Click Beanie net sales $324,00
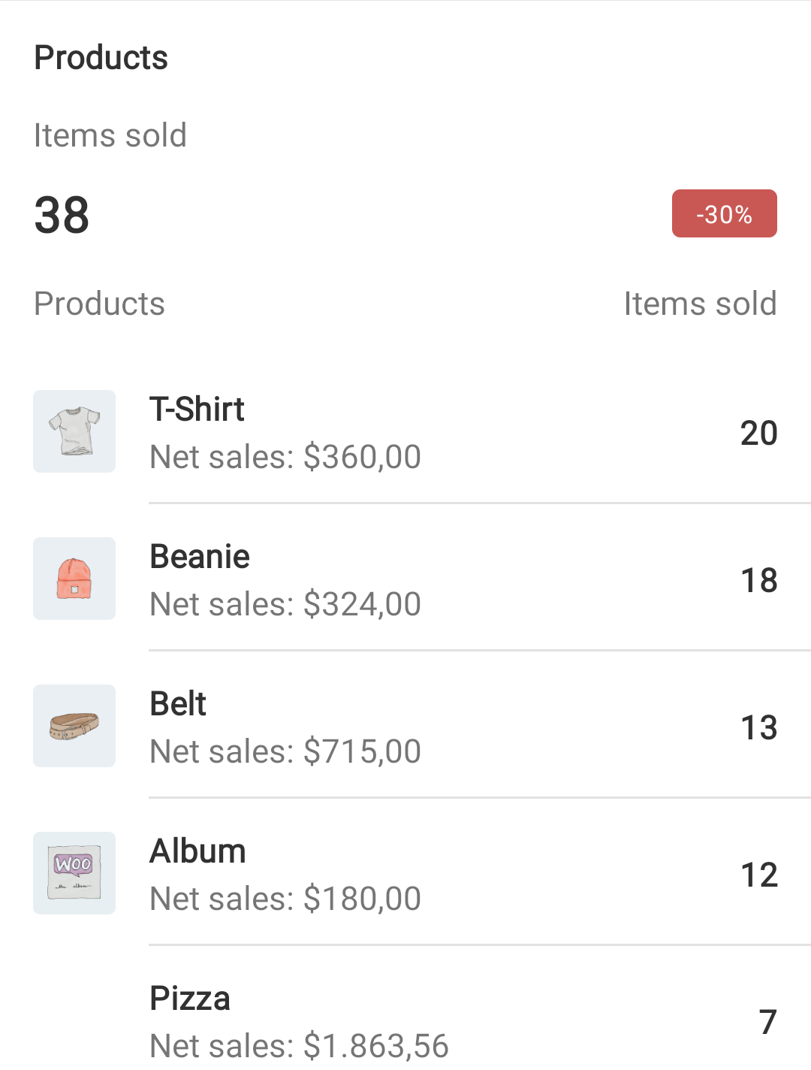811x1070 pixels. [x=285, y=604]
